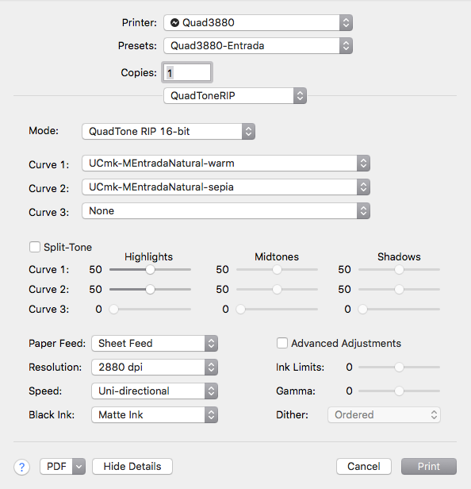The width and height of the screenshot is (471, 489).
Task: Click the PDF button
Action: pos(56,467)
